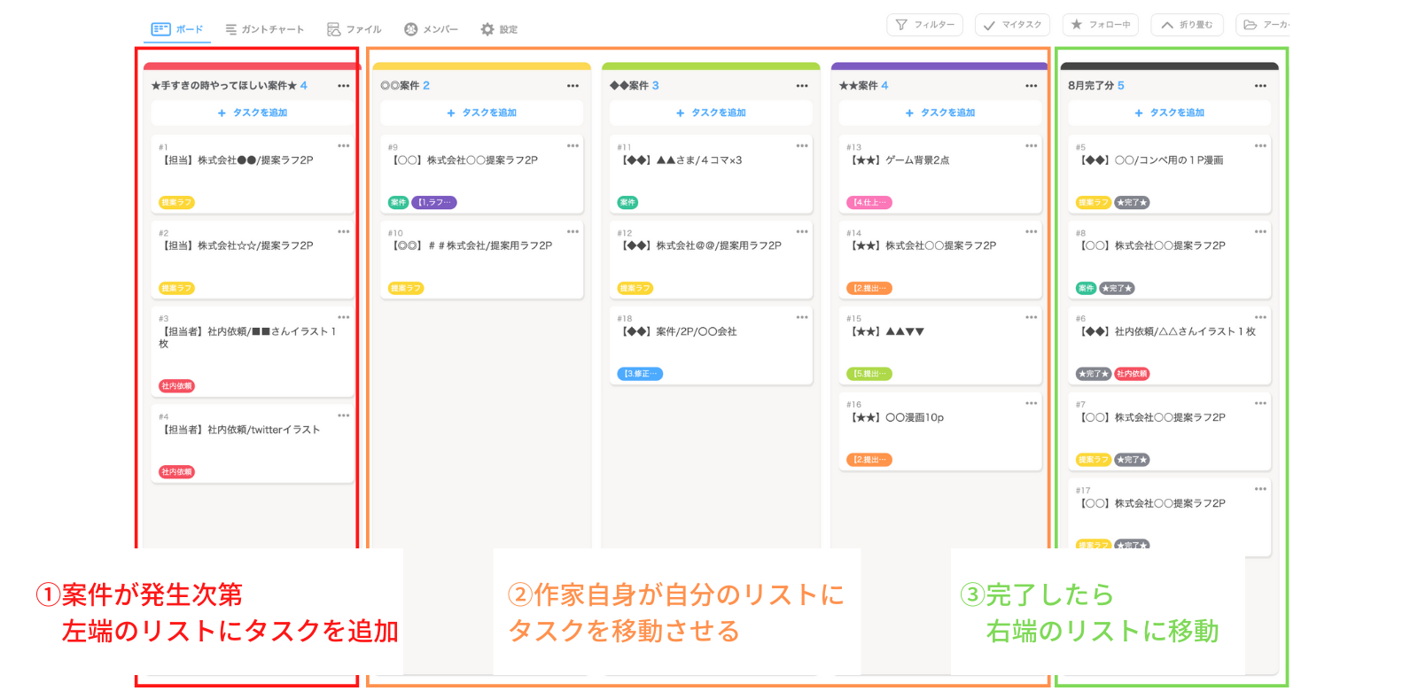The width and height of the screenshot is (1418, 691).
Task: Add a task to the ◆◆案件 list
Action: pyautogui.click(x=711, y=113)
